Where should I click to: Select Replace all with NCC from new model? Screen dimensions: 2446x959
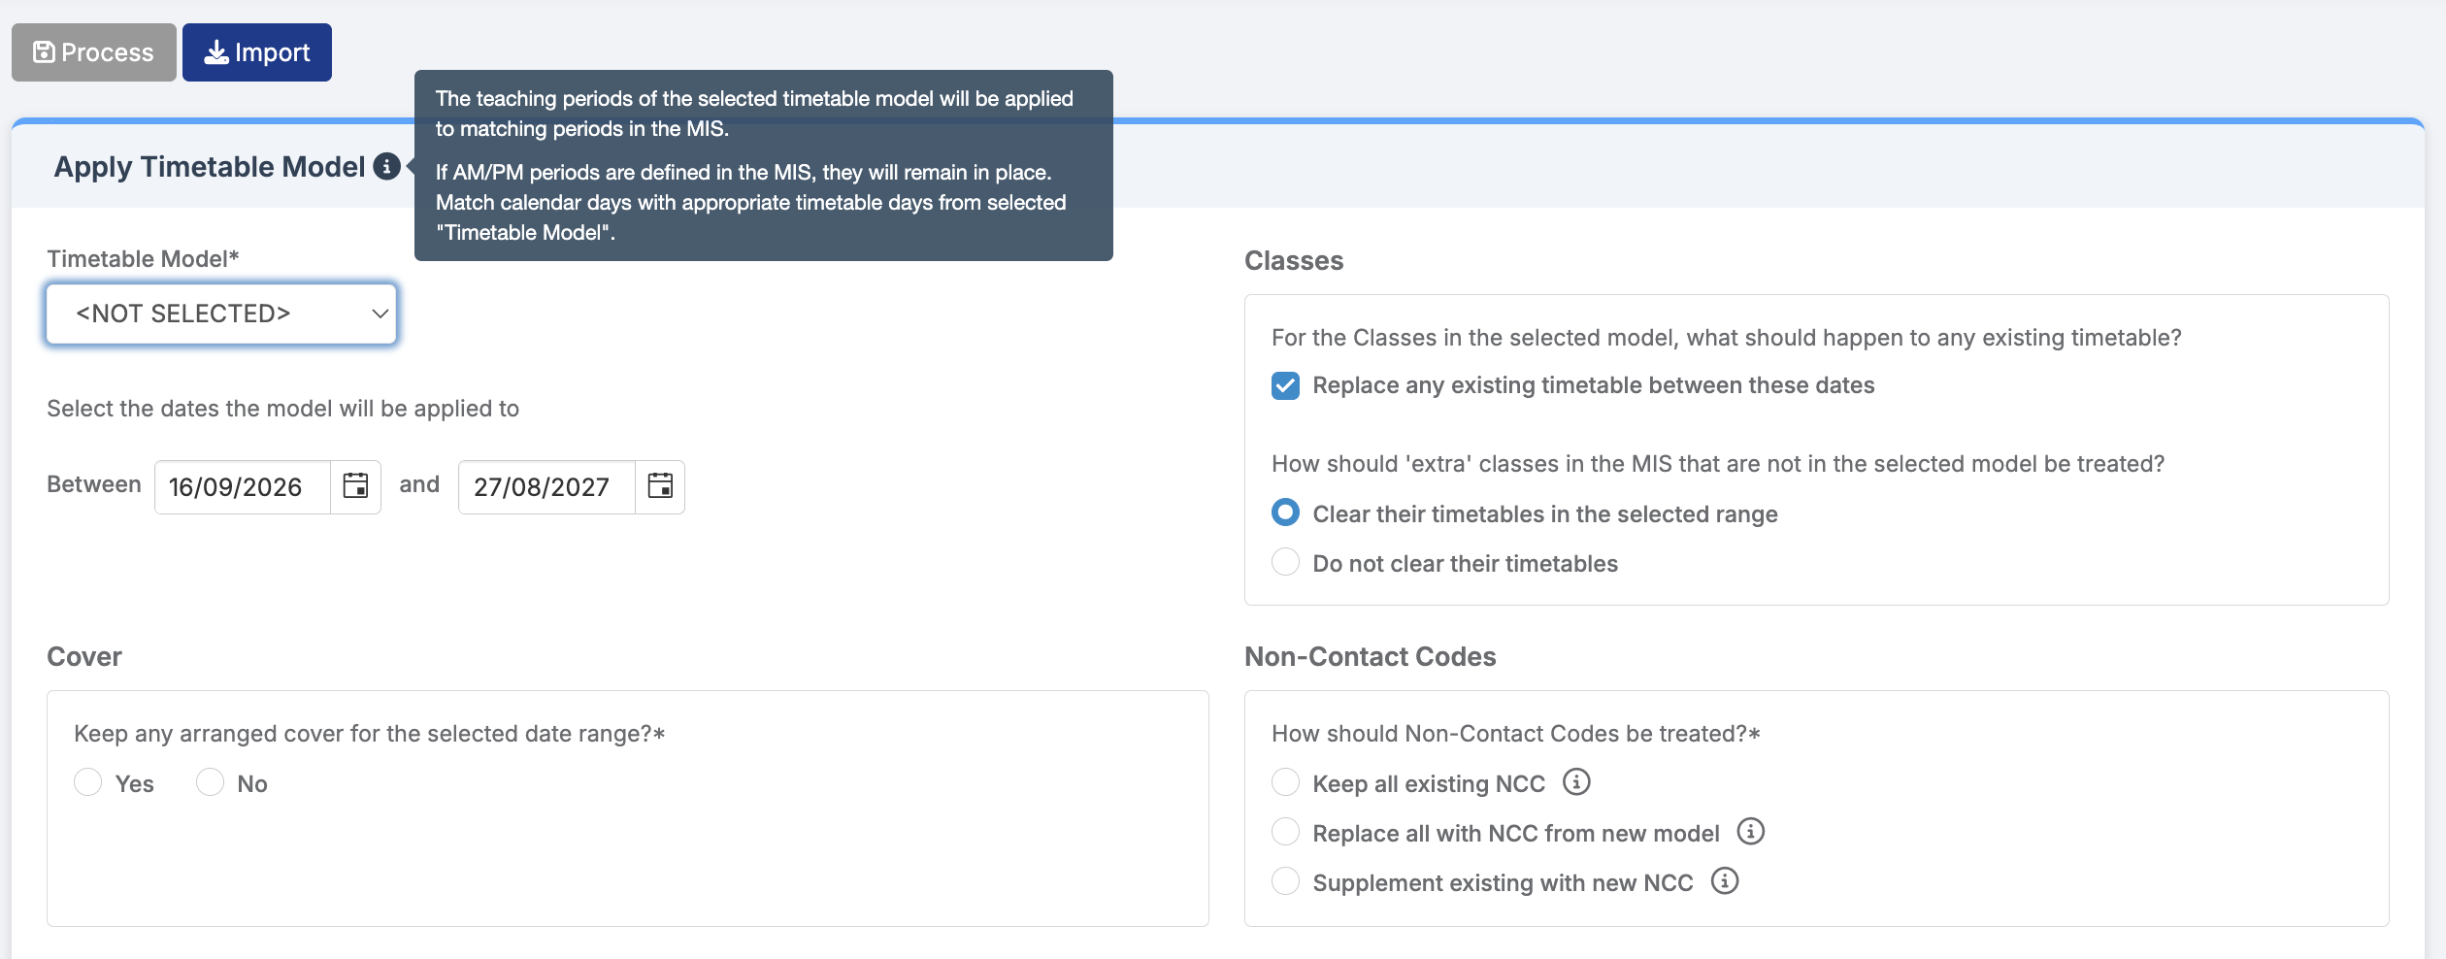[1285, 832]
